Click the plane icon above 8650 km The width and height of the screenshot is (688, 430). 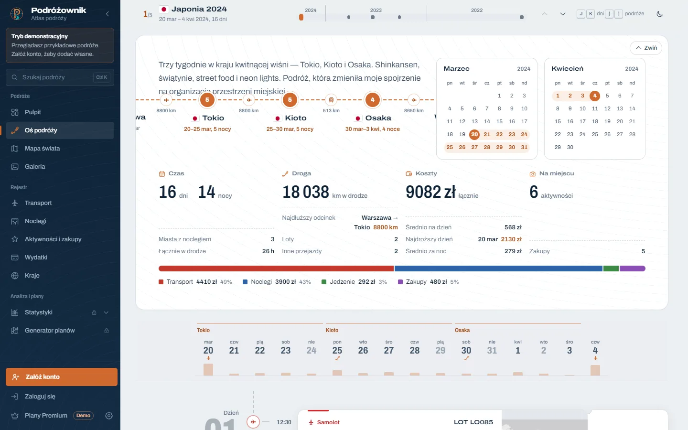[x=414, y=100]
